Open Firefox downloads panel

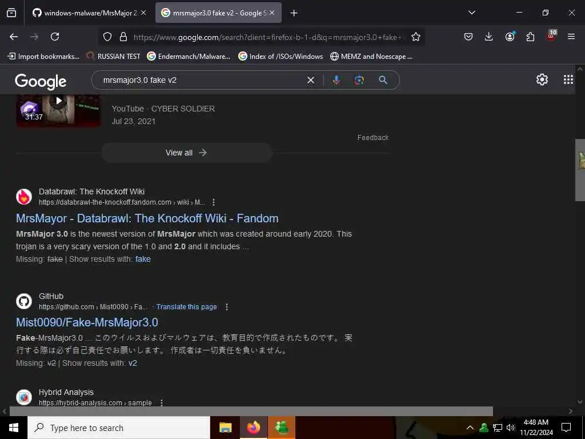click(x=489, y=37)
